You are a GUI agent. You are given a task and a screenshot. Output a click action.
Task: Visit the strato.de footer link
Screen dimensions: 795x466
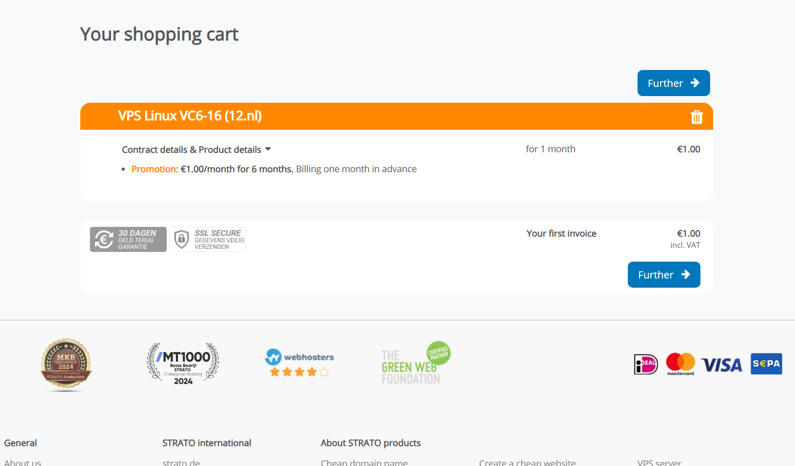pyautogui.click(x=181, y=462)
